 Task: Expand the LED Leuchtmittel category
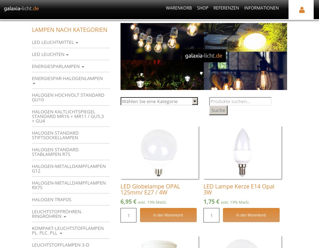pyautogui.click(x=55, y=43)
